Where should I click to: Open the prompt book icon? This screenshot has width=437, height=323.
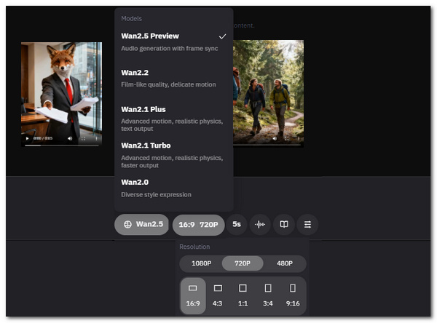click(x=283, y=225)
